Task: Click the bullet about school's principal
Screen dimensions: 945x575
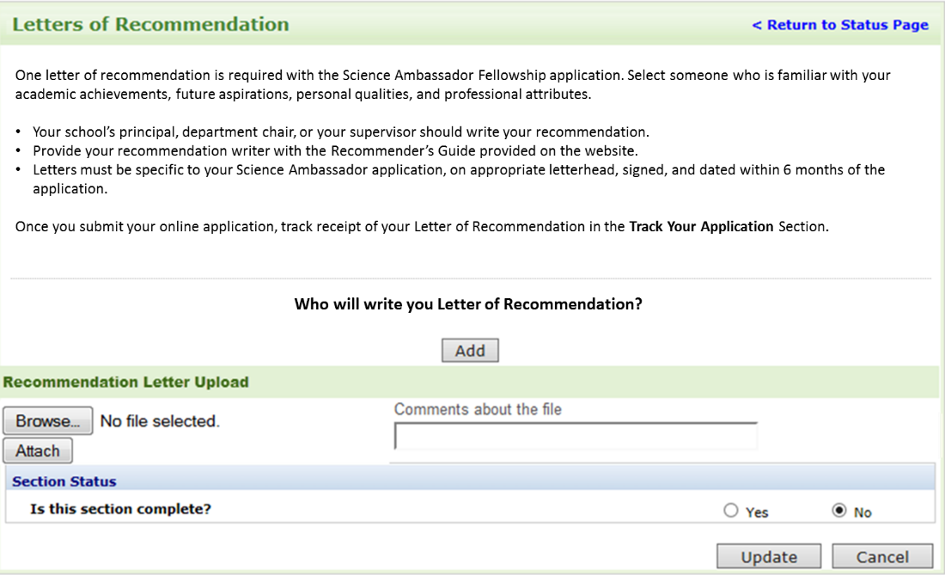Action: [x=340, y=132]
